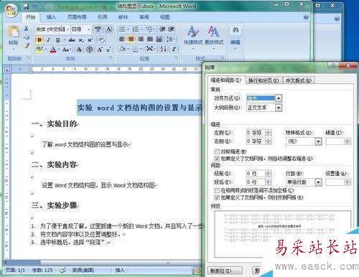Click the red font color button
Screen dimensions: 359x277
(53, 50)
